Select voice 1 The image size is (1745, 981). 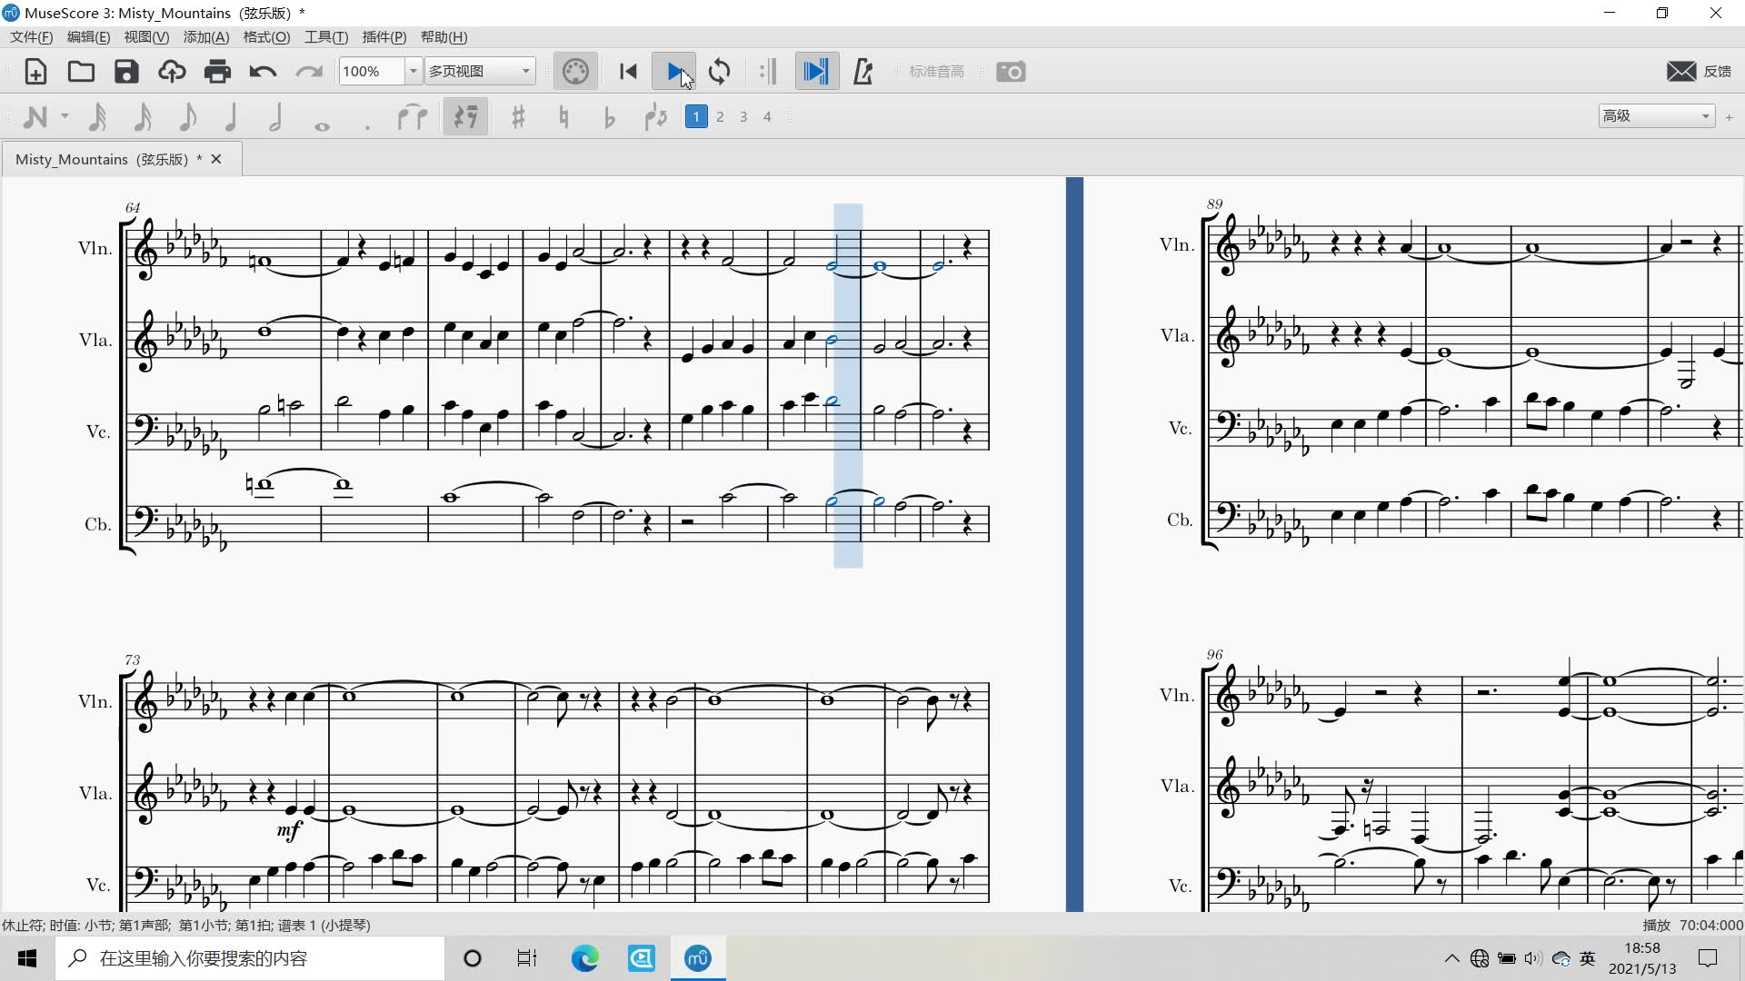click(696, 116)
